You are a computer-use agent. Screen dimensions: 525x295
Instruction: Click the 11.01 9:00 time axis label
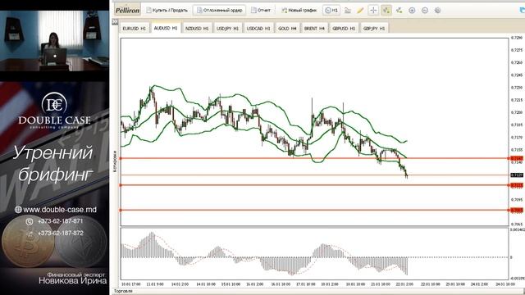click(155, 284)
